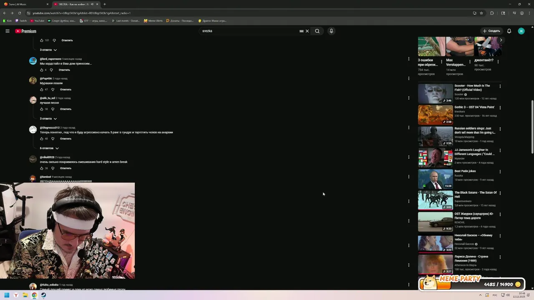Go to YouTube Premium home logo
This screenshot has width=534, height=300.
26,31
